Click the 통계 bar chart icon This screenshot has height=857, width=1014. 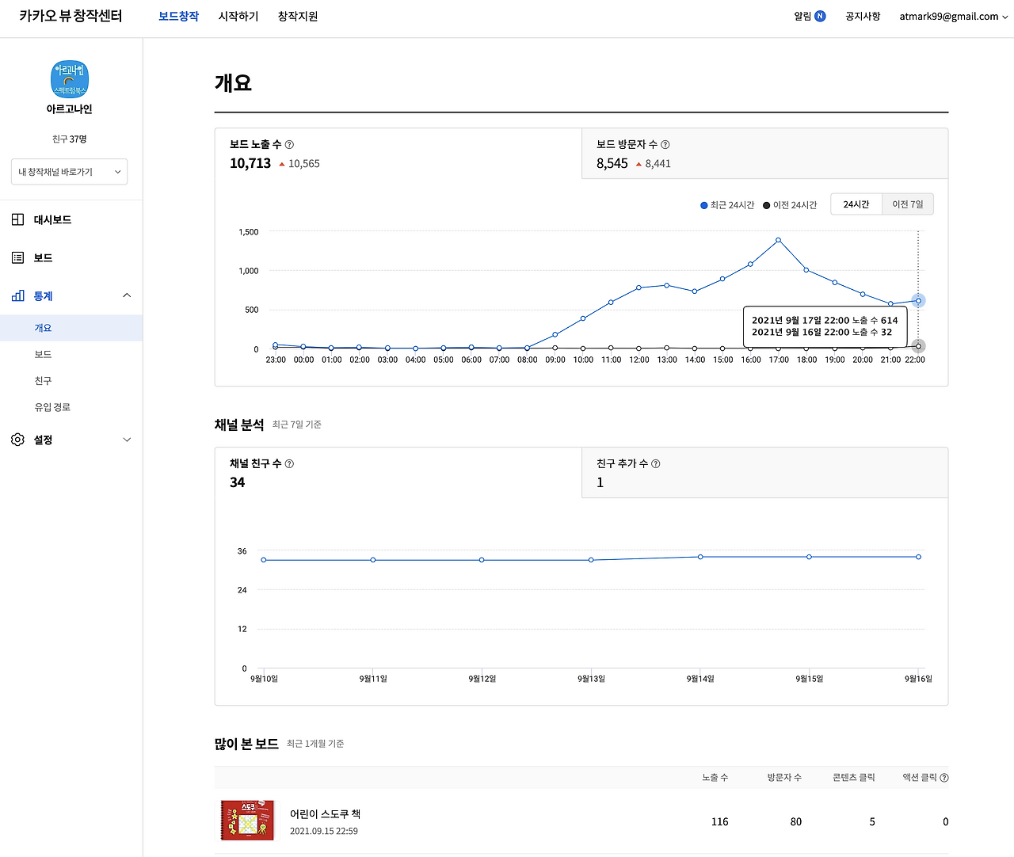coord(17,295)
